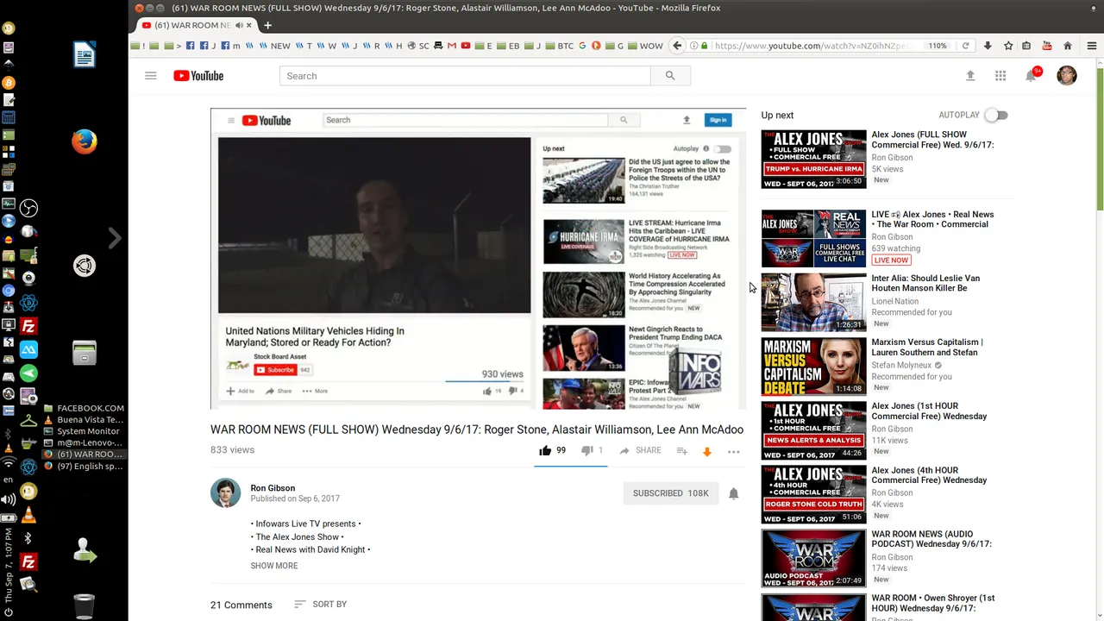
Task: Click the SUBSCRIBED 108K button
Action: [670, 493]
